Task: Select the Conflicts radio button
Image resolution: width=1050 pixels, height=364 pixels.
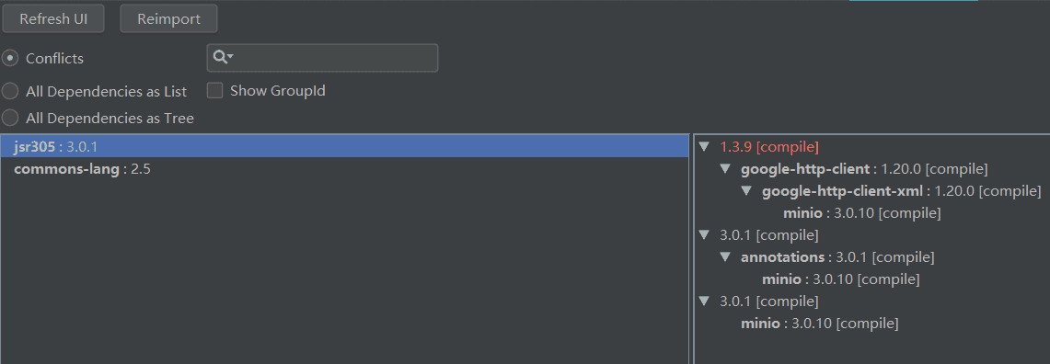Action: coord(10,58)
